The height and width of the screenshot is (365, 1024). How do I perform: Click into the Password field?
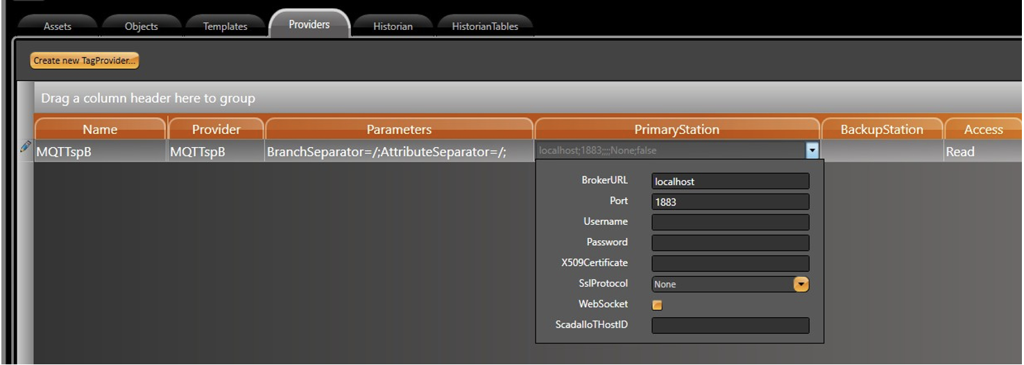(x=730, y=243)
